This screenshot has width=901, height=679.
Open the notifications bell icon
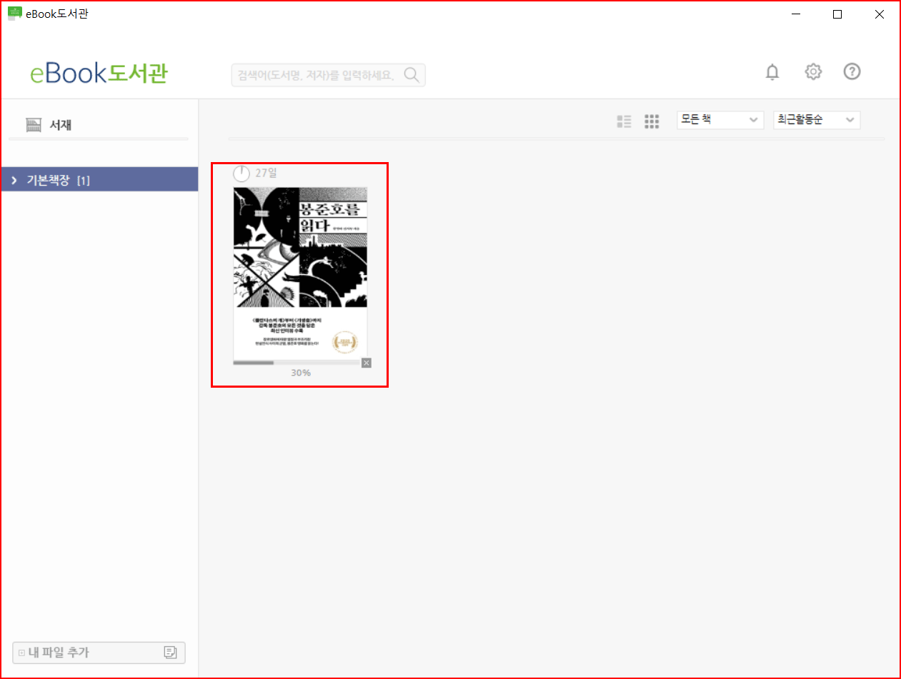772,72
